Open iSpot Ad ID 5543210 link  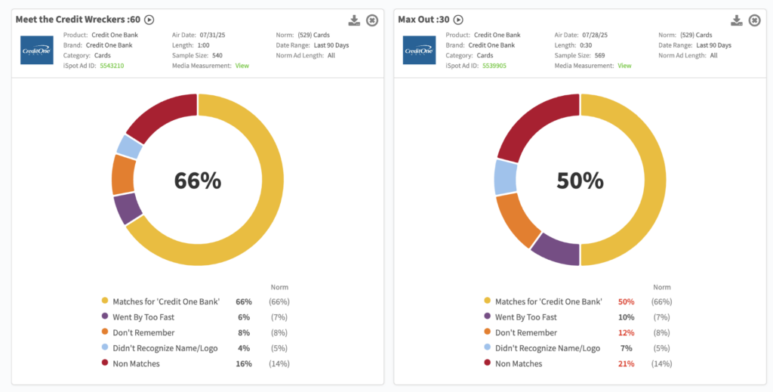point(112,66)
